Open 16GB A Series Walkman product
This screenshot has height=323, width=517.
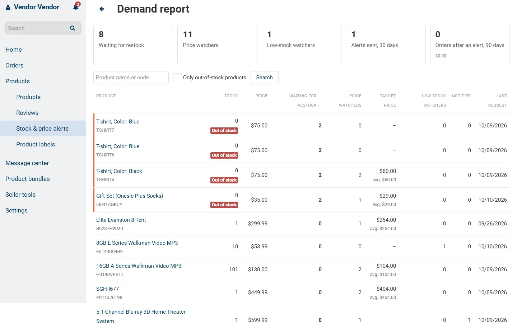139,266
